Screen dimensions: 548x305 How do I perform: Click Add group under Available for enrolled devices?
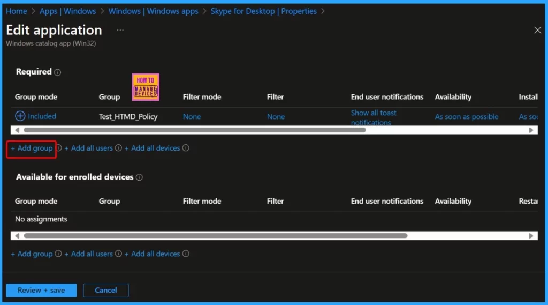pyautogui.click(x=32, y=254)
